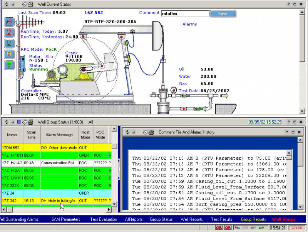The height and width of the screenshot is (232, 308).
Task: Print the Well Current Status panel
Action: (30, 4)
